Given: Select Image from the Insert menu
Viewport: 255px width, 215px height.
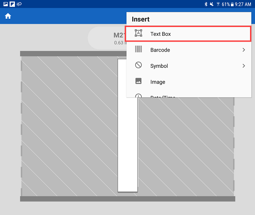Looking at the screenshot, I should [x=158, y=82].
